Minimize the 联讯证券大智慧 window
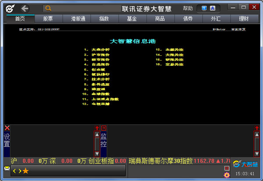 tap(233, 7)
